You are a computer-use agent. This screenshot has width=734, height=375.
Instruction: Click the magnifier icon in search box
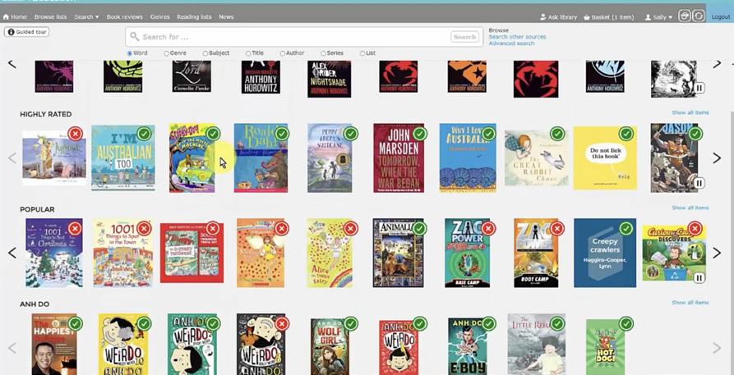135,36
